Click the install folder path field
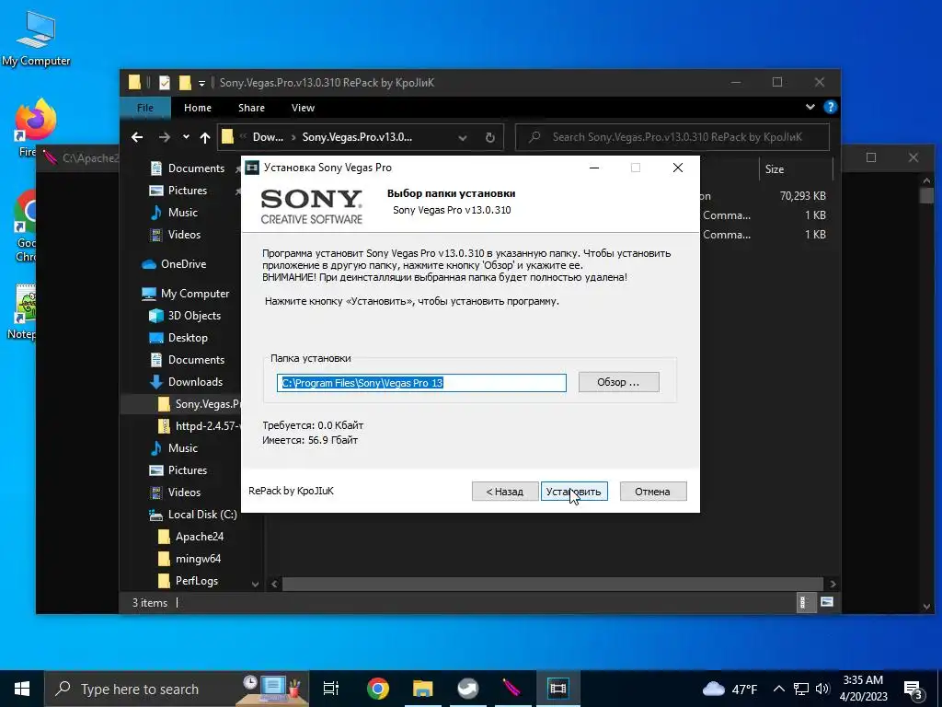Image resolution: width=942 pixels, height=707 pixels. pyautogui.click(x=421, y=383)
